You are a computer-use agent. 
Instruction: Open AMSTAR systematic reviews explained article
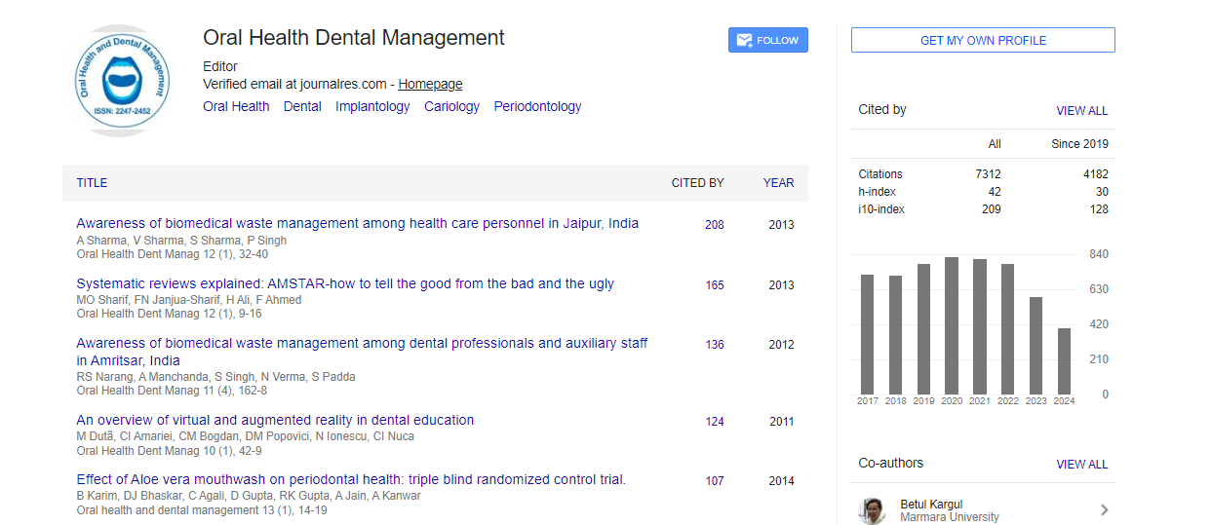click(x=345, y=283)
